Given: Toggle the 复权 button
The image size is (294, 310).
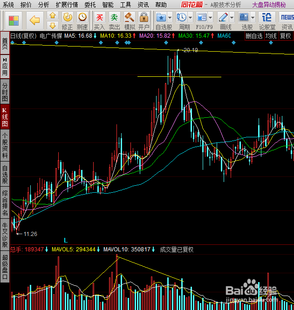Looking at the screenshot, I should pos(285,36).
